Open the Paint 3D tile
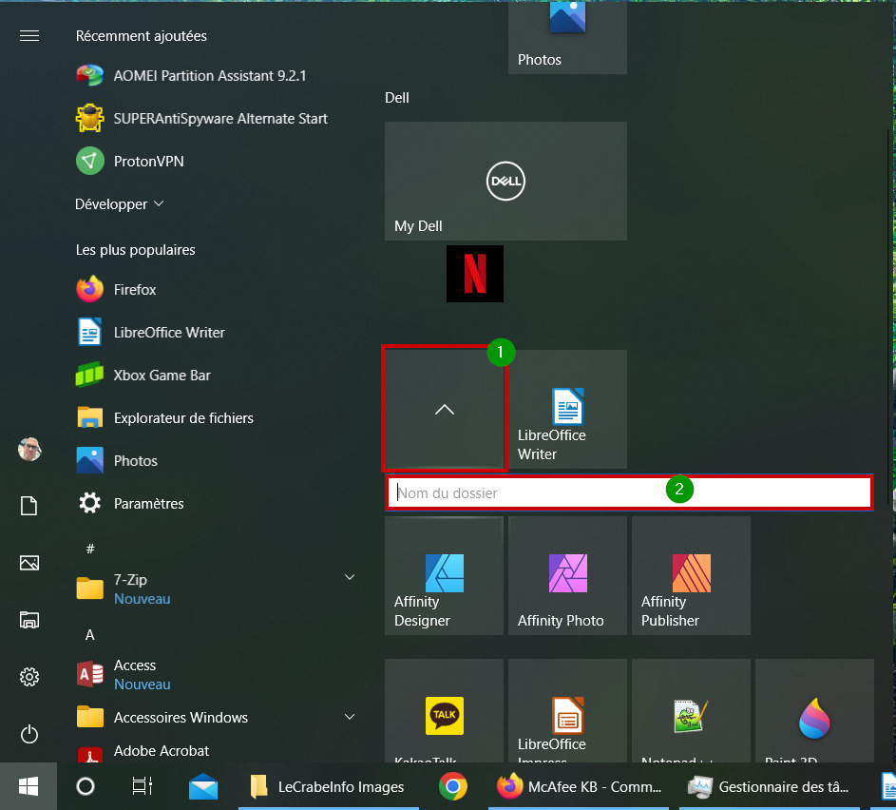Viewport: 896px width, 810px height. tap(814, 710)
